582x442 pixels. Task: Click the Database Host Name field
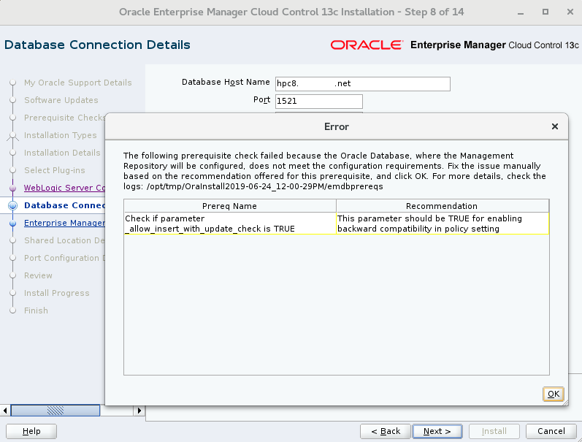363,83
